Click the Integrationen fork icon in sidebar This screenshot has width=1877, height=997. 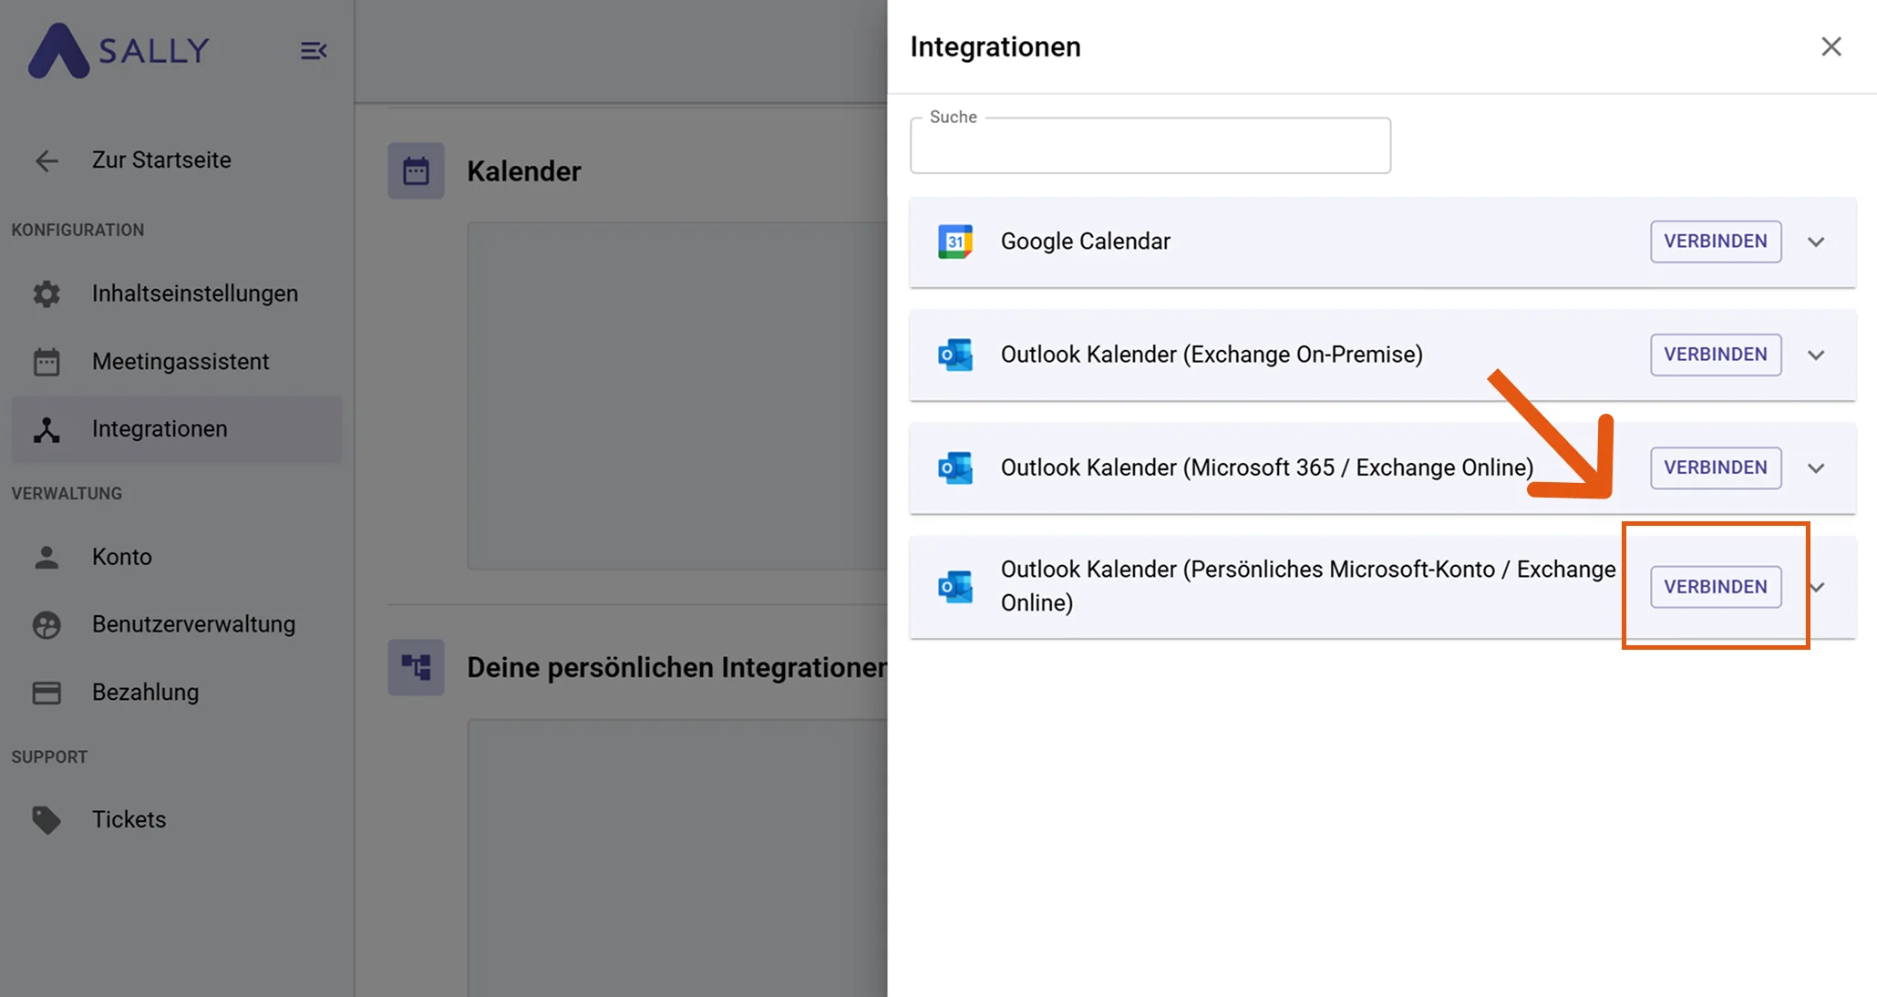point(46,429)
